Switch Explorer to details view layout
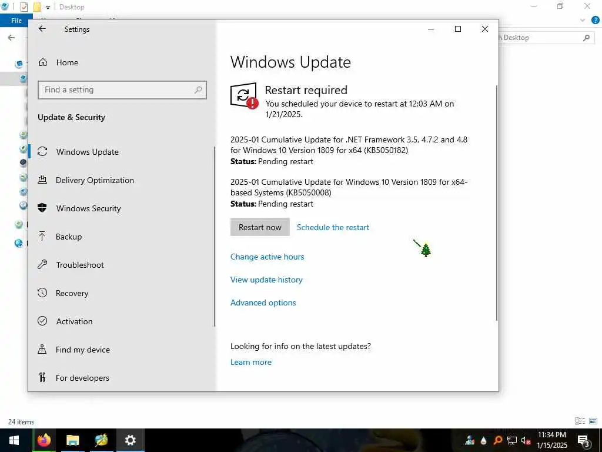Image resolution: width=602 pixels, height=452 pixels. (x=580, y=421)
